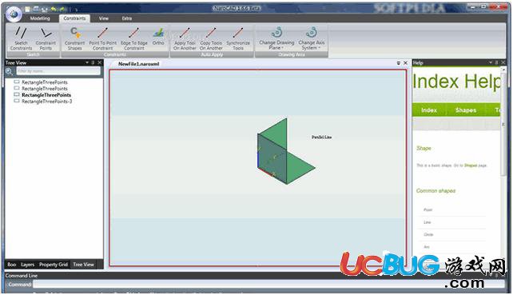513x295 pixels.
Task: Switch to the Modeling ribbon tab
Action: click(x=40, y=18)
